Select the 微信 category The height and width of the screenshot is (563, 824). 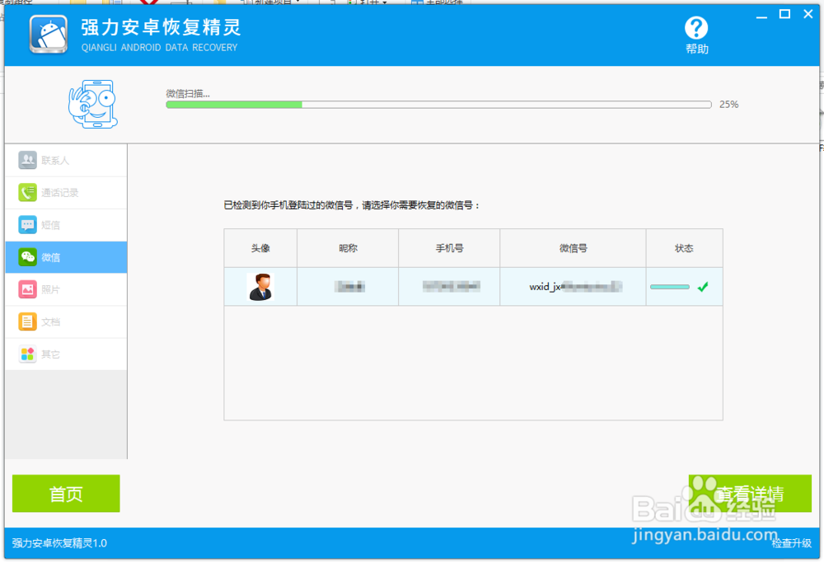(x=66, y=257)
